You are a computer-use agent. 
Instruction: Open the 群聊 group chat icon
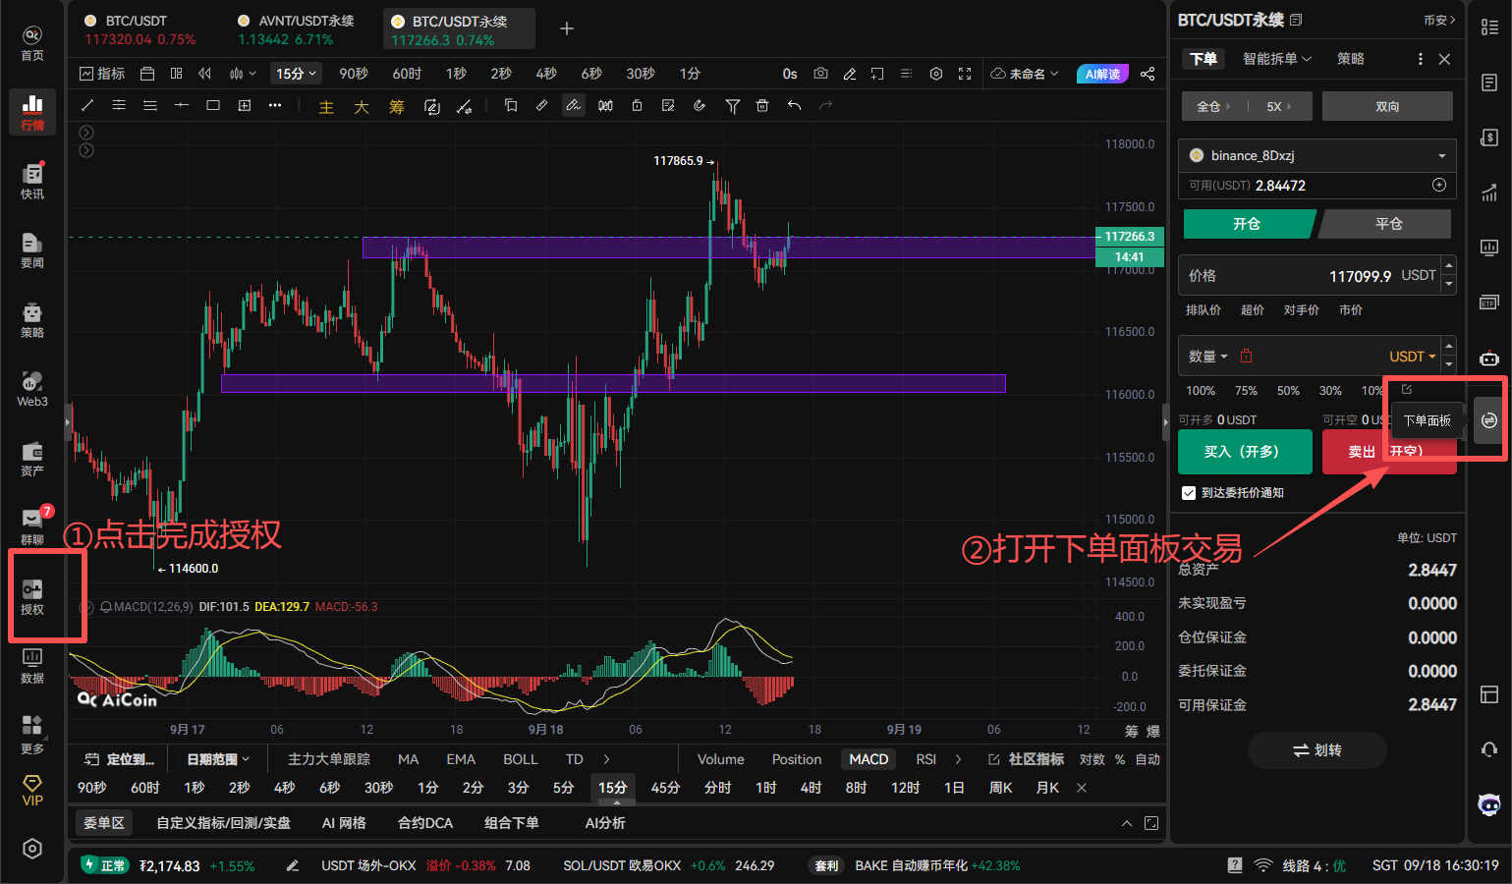point(32,526)
